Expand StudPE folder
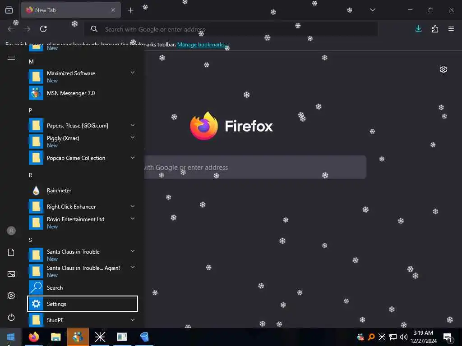 coord(83,320)
